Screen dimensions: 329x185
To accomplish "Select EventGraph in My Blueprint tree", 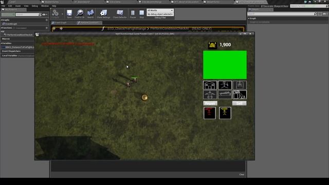I will pos(10,24).
